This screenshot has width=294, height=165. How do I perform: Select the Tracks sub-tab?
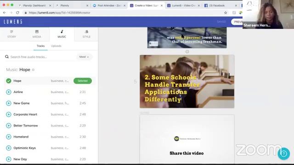[40, 46]
